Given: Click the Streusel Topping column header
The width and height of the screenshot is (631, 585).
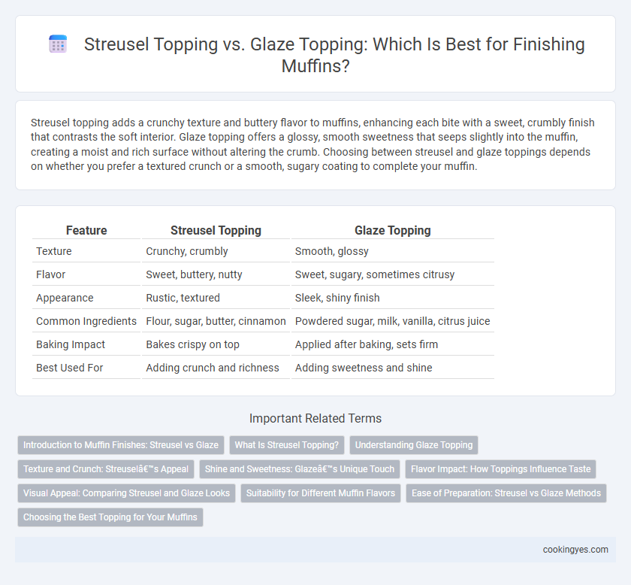Looking at the screenshot, I should point(216,230).
